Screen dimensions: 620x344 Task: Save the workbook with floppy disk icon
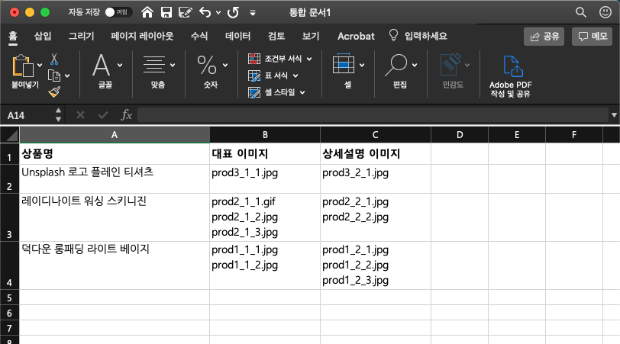pyautogui.click(x=166, y=12)
